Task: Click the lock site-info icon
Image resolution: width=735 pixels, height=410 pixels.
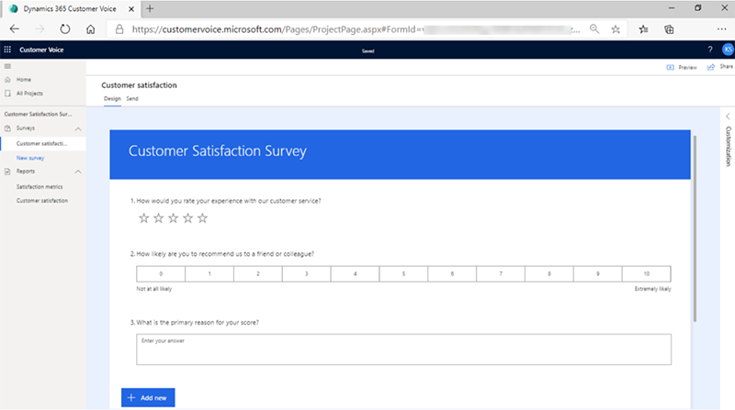Action: tap(119, 29)
